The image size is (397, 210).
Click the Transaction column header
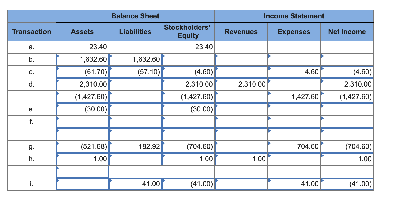pyautogui.click(x=32, y=32)
